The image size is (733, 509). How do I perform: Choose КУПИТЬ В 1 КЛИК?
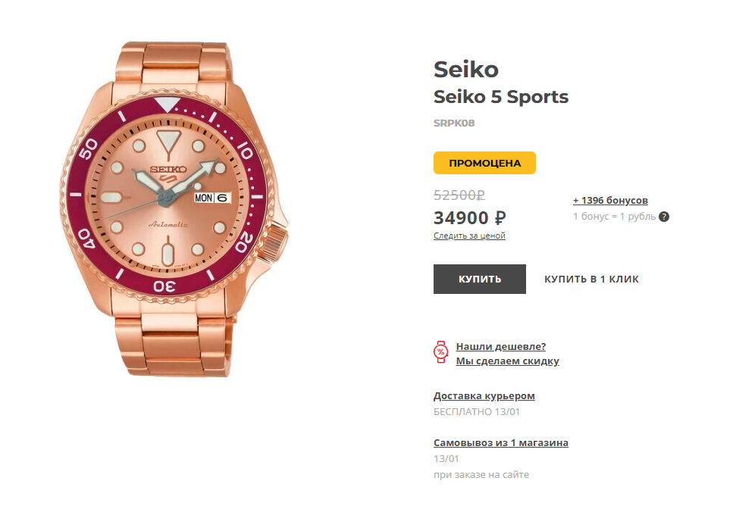591,279
